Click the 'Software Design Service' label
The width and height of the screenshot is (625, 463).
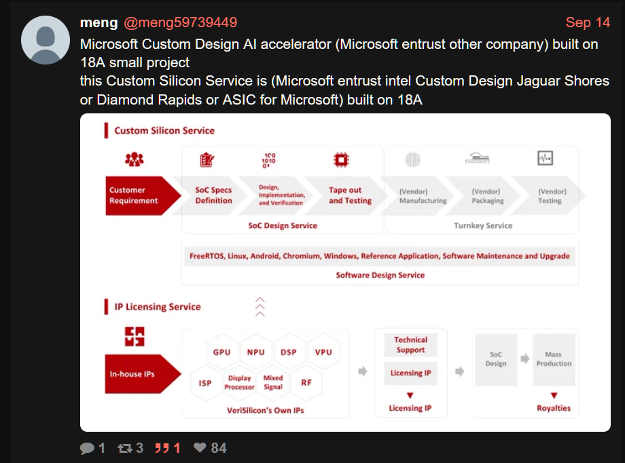click(380, 275)
